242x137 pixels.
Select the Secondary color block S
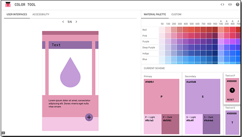coord(203,96)
